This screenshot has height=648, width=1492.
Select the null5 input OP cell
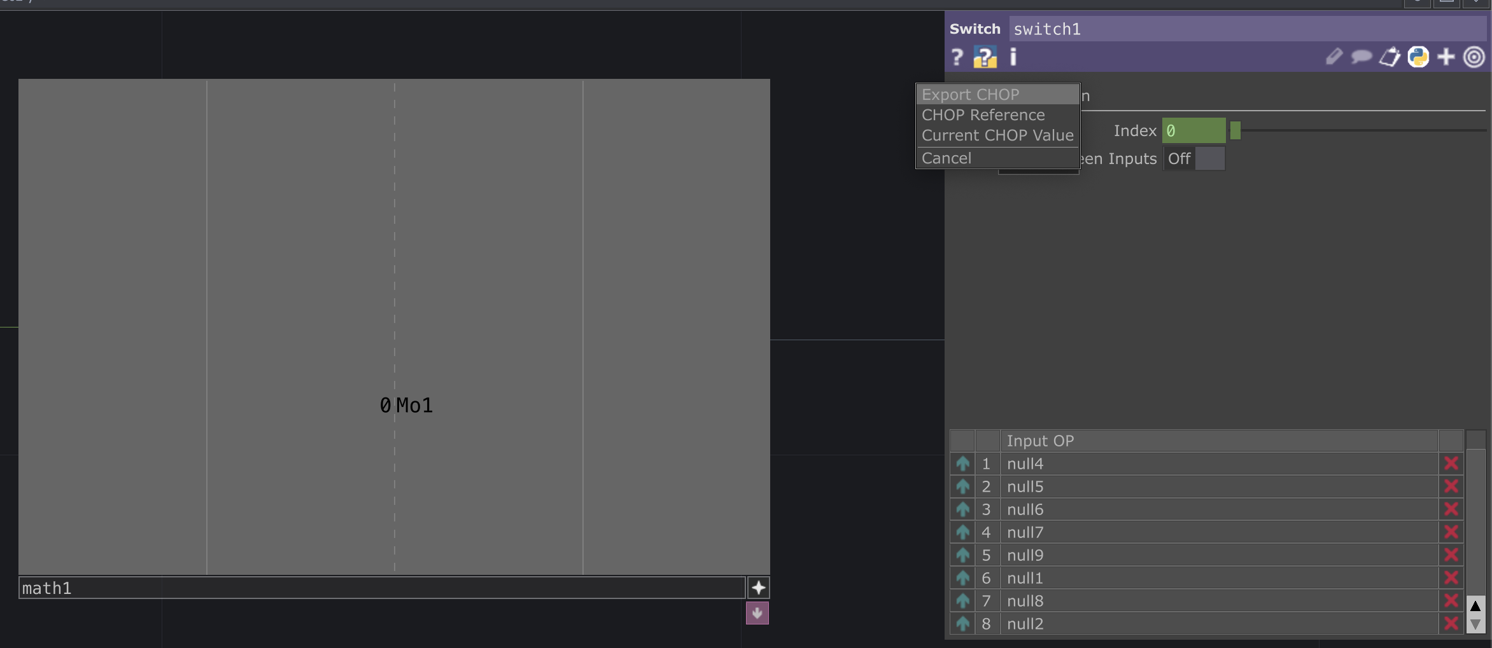[1219, 486]
